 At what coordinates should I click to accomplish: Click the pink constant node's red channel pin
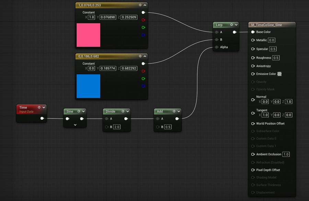(x=143, y=20)
